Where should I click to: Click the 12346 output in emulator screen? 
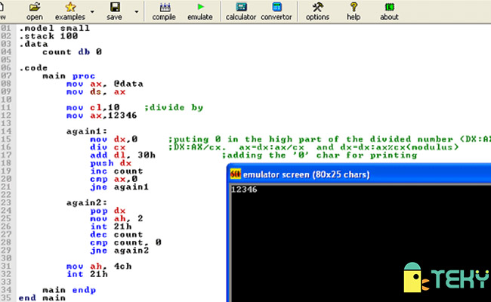point(244,190)
